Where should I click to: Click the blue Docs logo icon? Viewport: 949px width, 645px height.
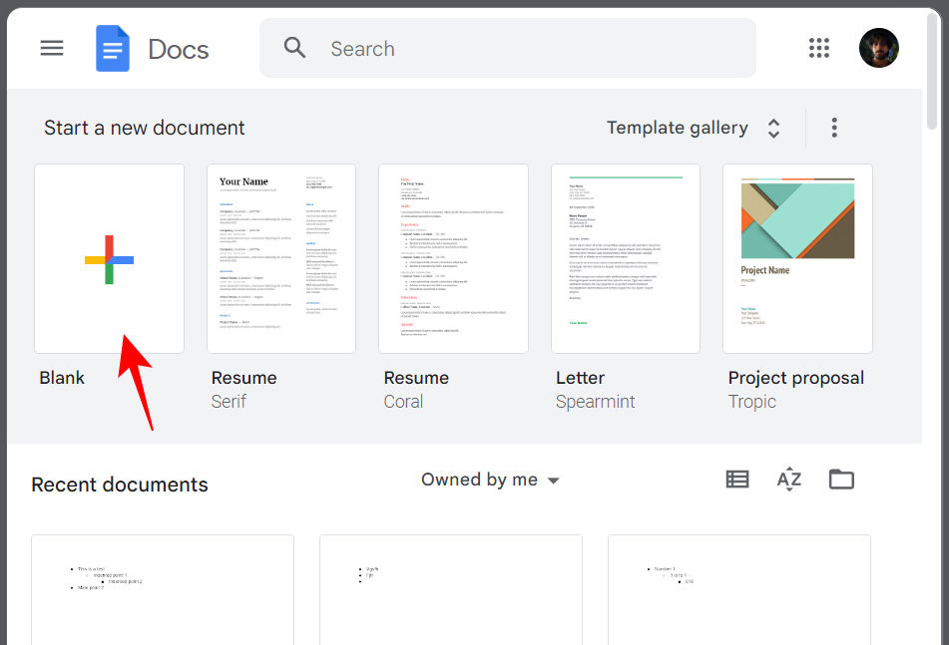(113, 49)
